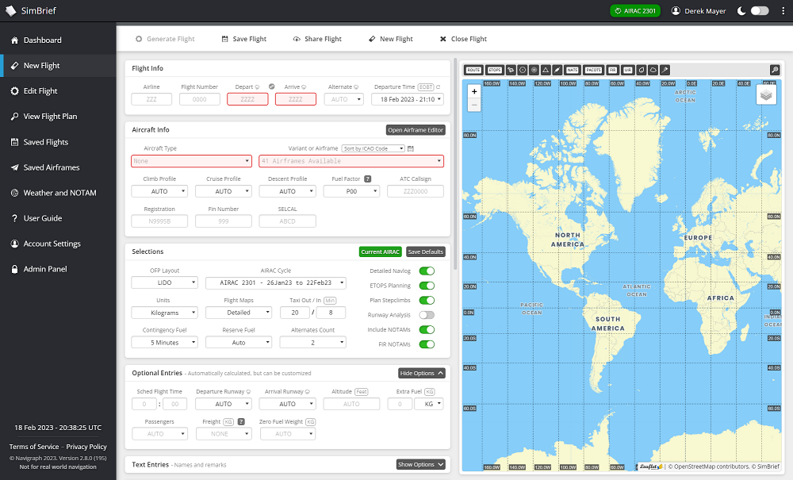Screen dimensions: 793x480
Task: Toggle the ROUTE map overlay button
Action: [473, 71]
